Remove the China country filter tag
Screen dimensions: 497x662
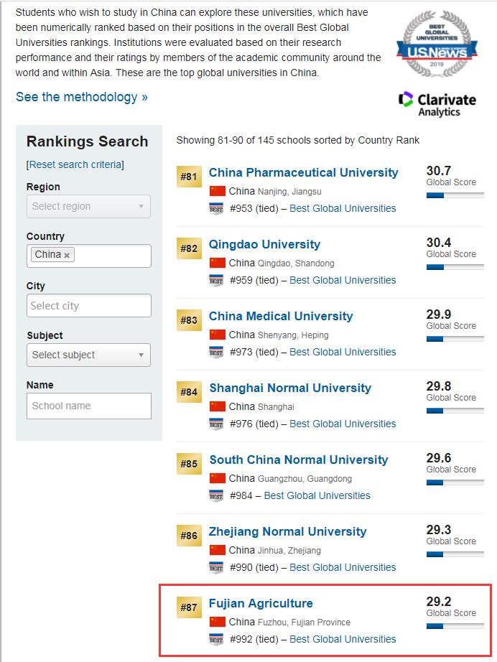67,255
